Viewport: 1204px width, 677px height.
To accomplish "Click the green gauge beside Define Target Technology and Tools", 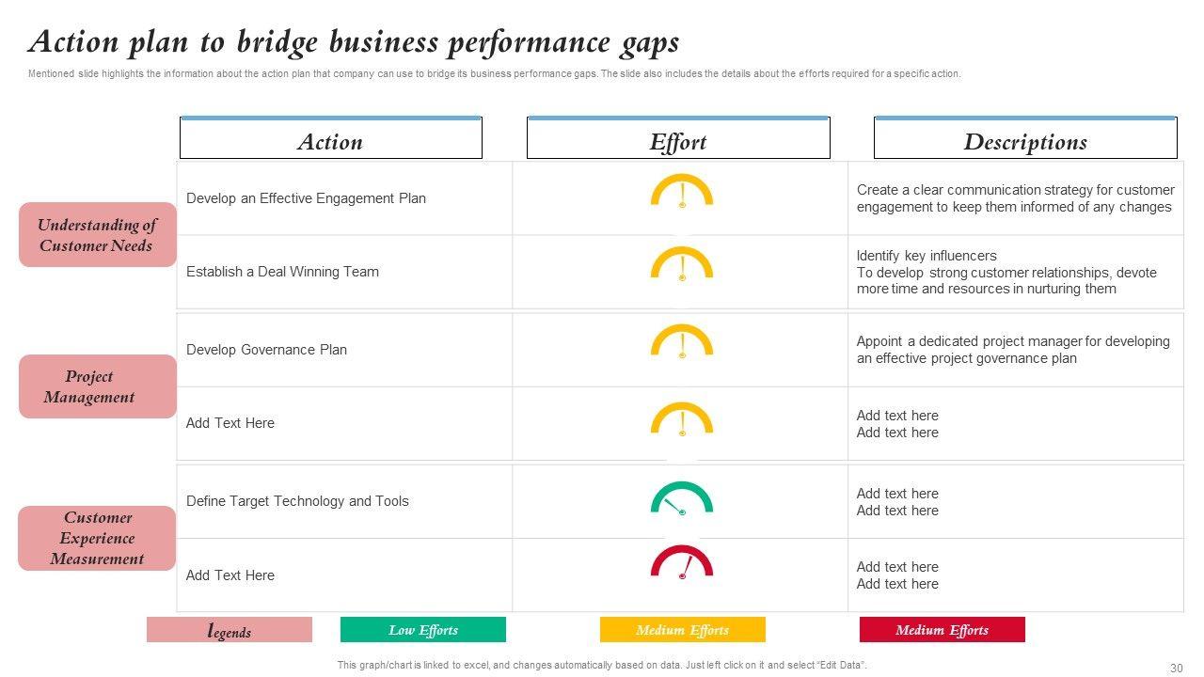I will tap(682, 498).
